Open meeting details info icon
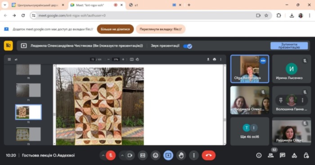The image size is (315, 165). point(259,155)
